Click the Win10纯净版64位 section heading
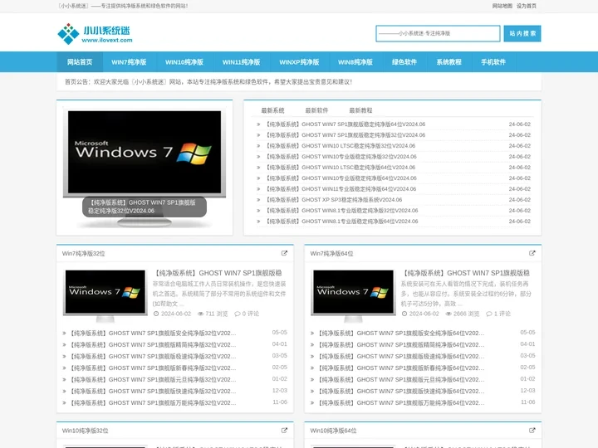This screenshot has width=598, height=448. click(333, 431)
